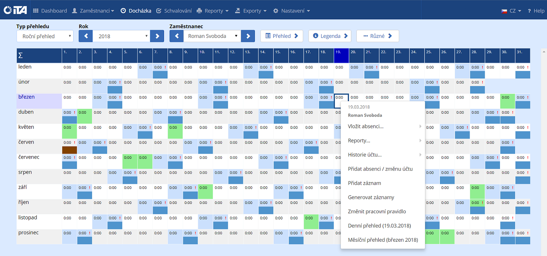
Task: Go to previous year with left arrow
Action: (86, 36)
